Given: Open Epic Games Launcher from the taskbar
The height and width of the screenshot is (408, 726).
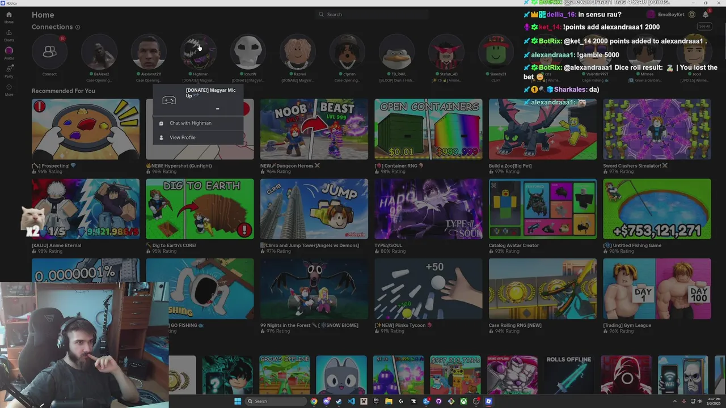Looking at the screenshot, I should [x=377, y=401].
